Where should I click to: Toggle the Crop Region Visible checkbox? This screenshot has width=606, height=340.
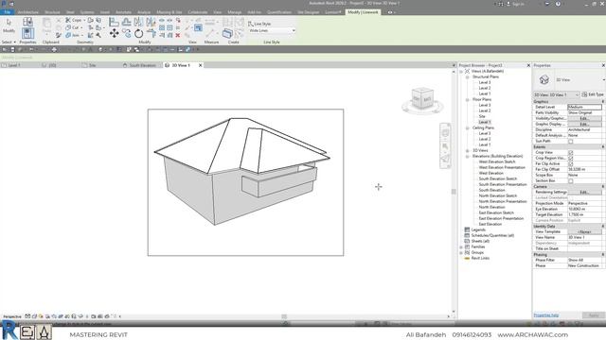[x=570, y=159]
